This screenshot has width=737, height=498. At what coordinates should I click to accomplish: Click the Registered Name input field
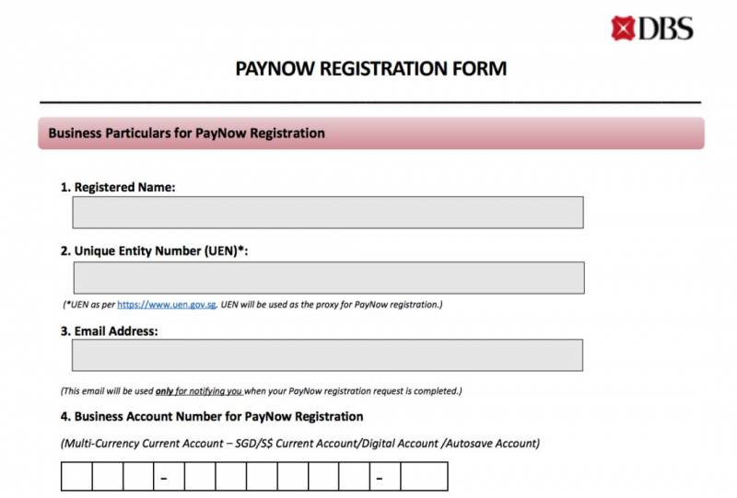point(327,212)
